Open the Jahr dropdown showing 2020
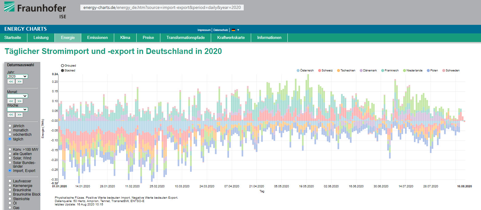 (x=17, y=76)
